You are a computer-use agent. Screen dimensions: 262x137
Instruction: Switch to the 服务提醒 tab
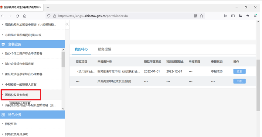tap(104, 49)
